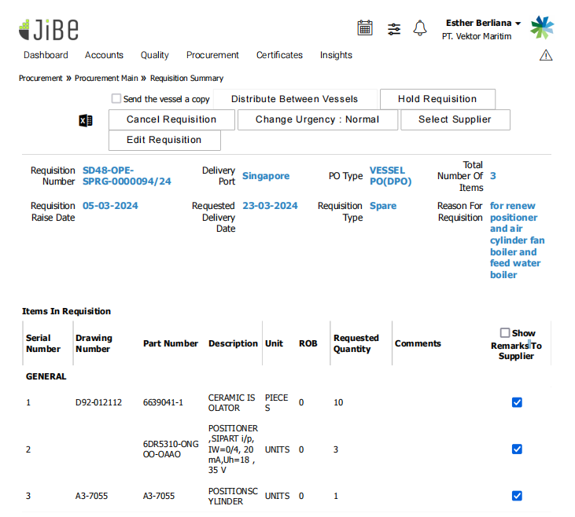Screen dimensions: 575x517
Task: Open the Change Urgency : Normal selector
Action: click(x=317, y=120)
